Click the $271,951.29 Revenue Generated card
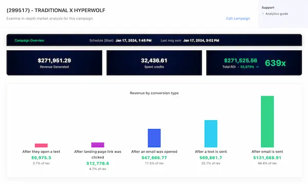 click(54, 63)
